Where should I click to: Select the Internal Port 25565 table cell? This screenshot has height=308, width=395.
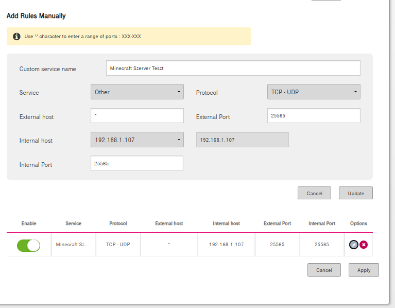(x=322, y=245)
